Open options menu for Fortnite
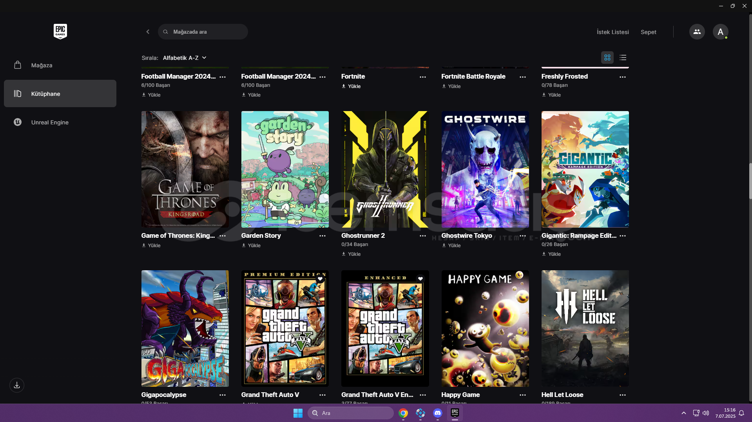This screenshot has height=422, width=752. (423, 77)
